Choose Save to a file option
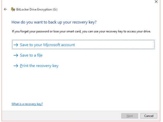The height and width of the screenshot is (122, 163). 31,55
